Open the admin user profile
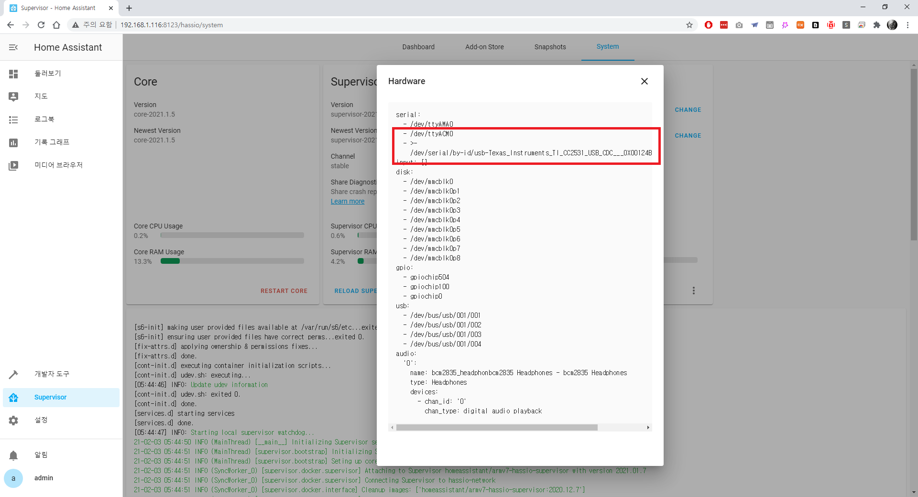918x497 pixels. tap(61, 478)
